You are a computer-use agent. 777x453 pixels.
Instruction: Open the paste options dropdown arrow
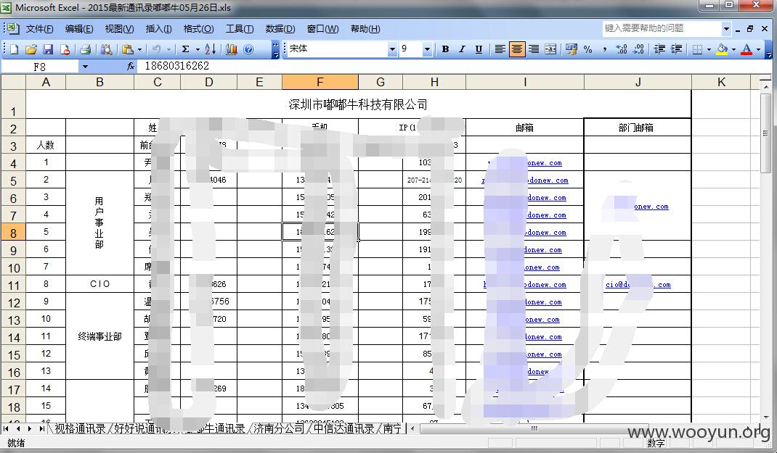[x=139, y=49]
